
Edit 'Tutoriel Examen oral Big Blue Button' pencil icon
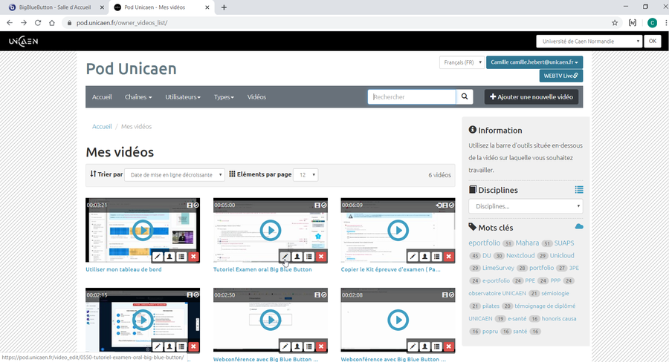[x=285, y=257]
